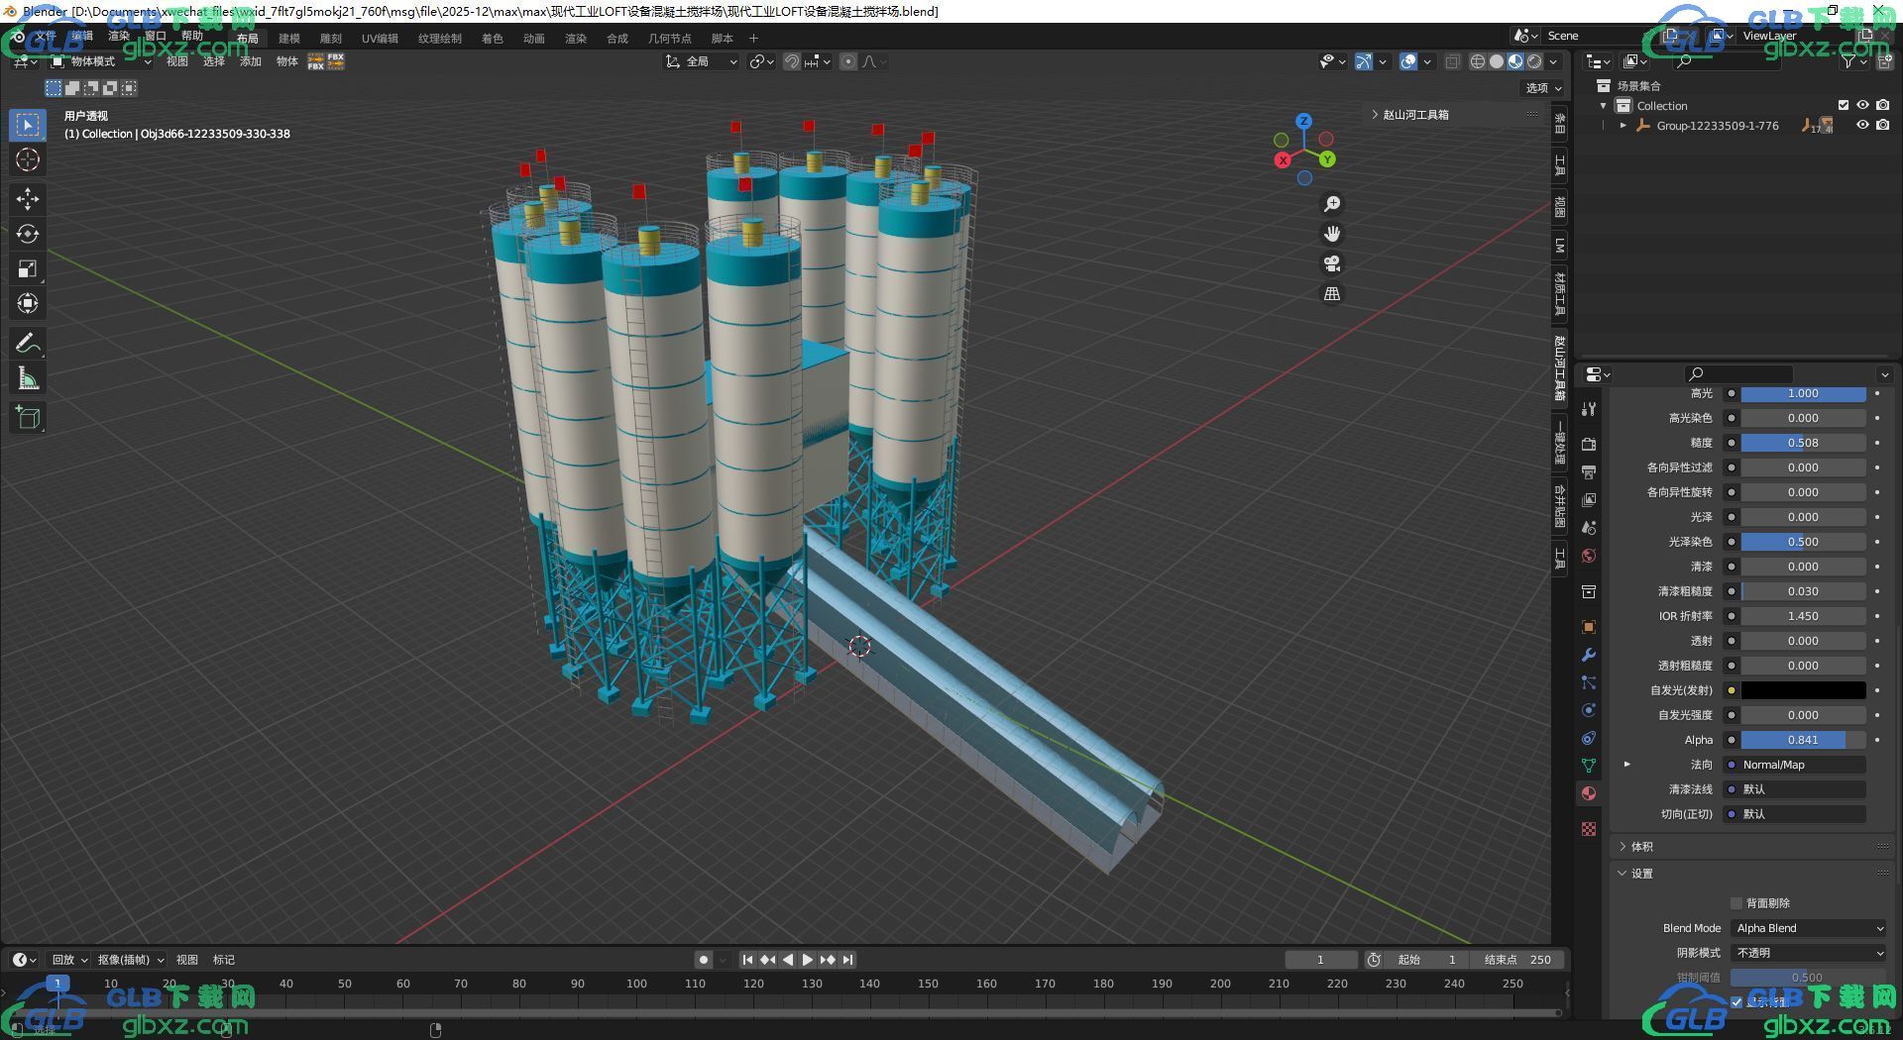Open the Blend Mode dropdown
Image resolution: width=1903 pixels, height=1040 pixels.
tap(1809, 928)
